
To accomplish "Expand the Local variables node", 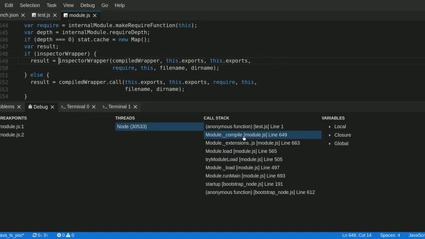I will click(329, 127).
